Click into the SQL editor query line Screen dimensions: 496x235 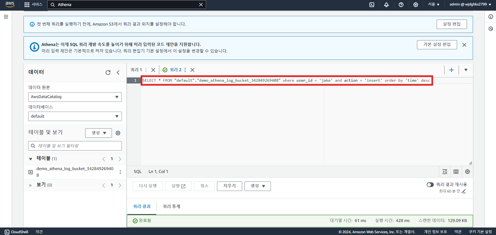(286, 80)
